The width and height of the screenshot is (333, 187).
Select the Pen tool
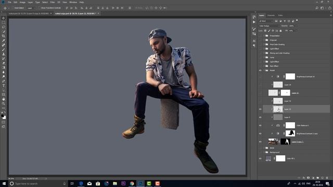click(x=4, y=81)
